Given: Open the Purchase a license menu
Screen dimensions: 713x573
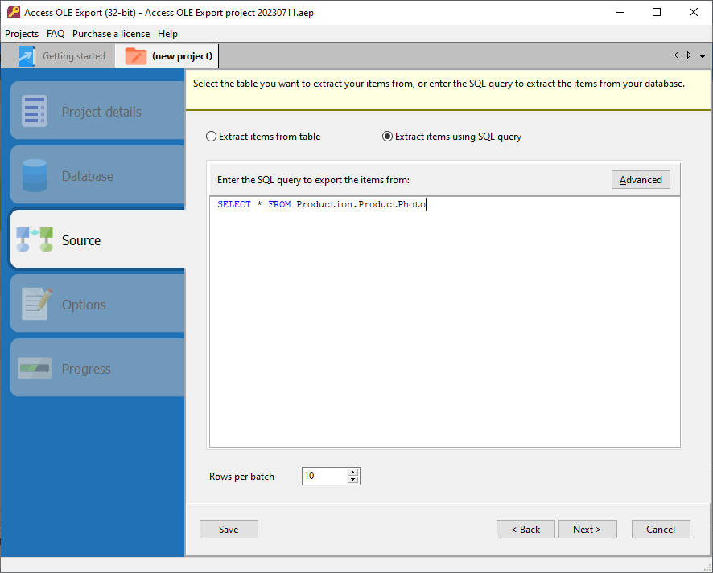Looking at the screenshot, I should 111,34.
